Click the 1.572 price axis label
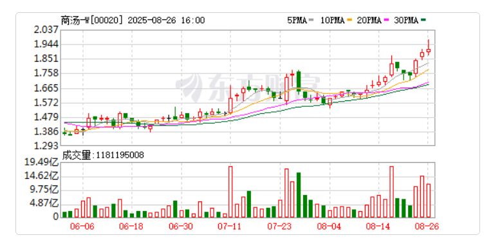The height and width of the screenshot is (251, 491). pyautogui.click(x=46, y=102)
